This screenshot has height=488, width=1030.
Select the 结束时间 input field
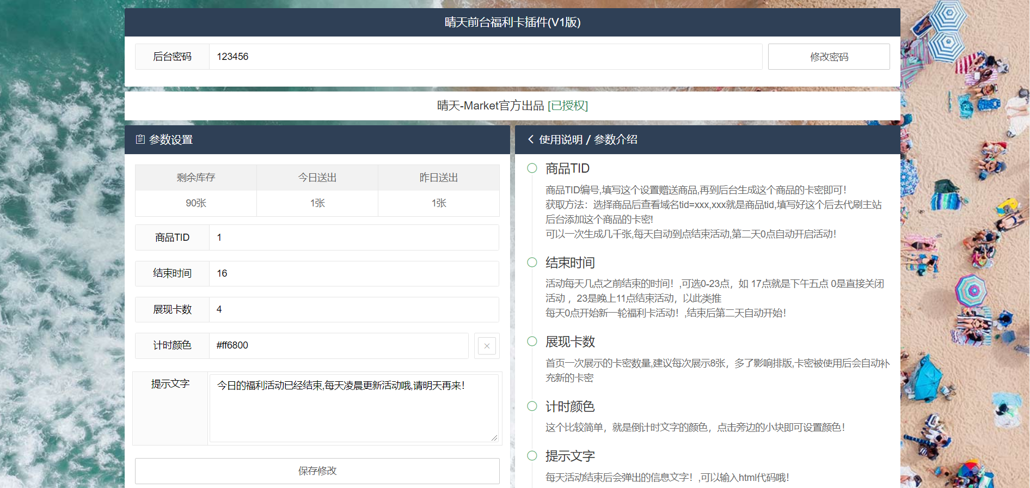(x=354, y=273)
